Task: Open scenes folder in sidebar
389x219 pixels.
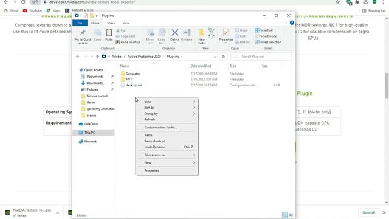Action: (89, 116)
